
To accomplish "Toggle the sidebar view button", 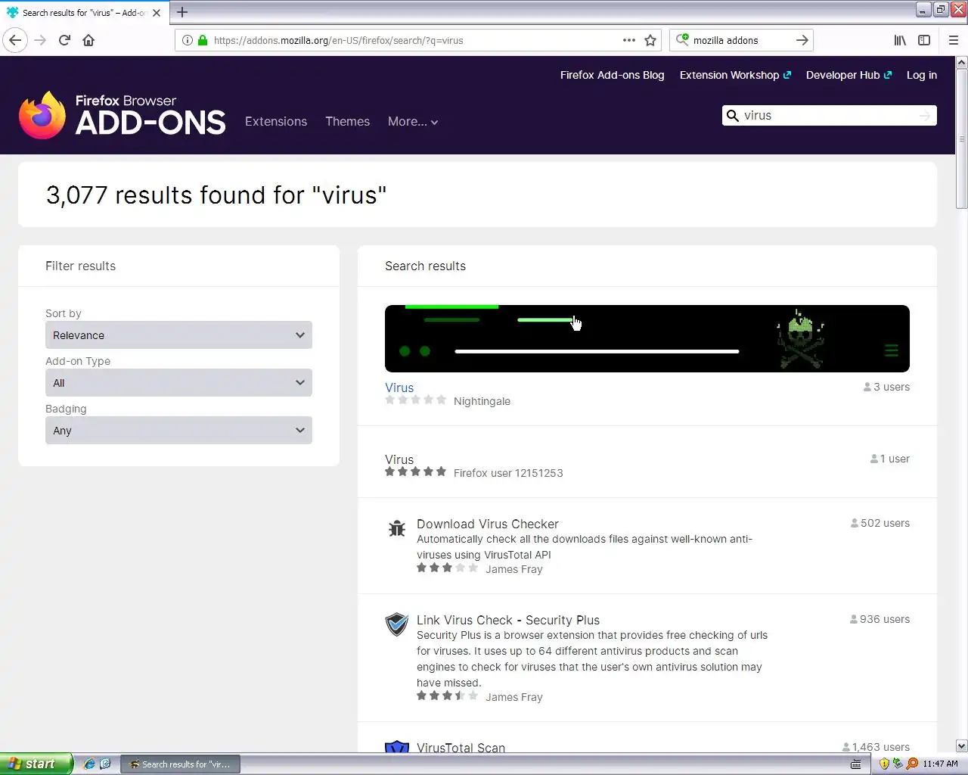I will 924,40.
